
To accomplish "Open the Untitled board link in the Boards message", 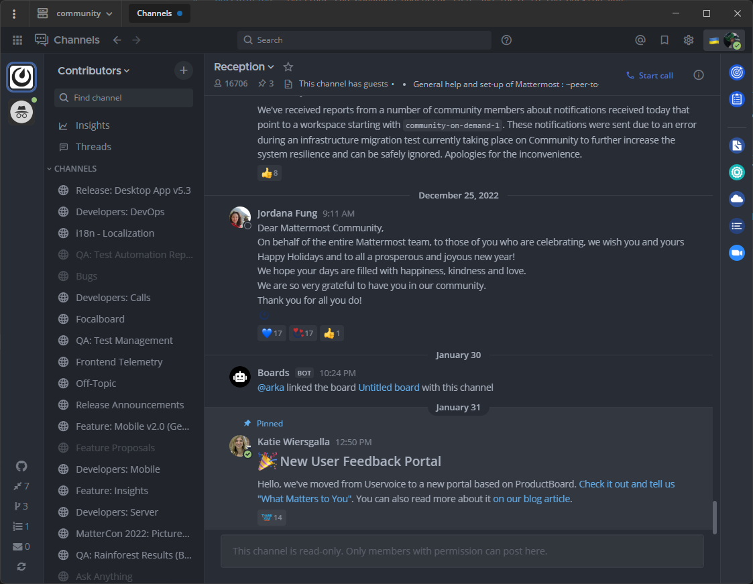I will 389,387.
